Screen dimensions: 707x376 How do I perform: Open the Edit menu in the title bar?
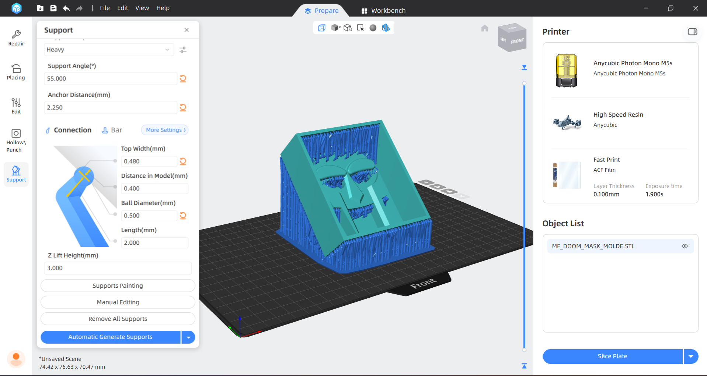(x=122, y=8)
